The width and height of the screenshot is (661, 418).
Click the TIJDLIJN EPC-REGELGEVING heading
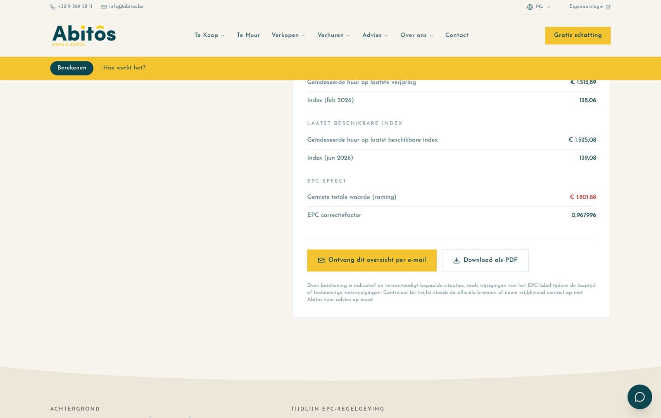(x=338, y=409)
